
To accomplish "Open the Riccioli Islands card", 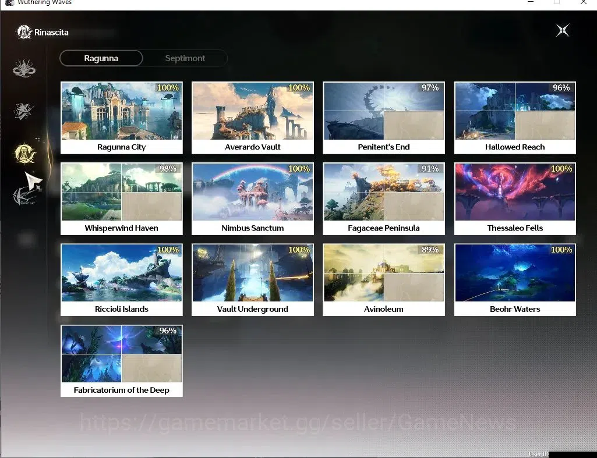I will (x=122, y=280).
